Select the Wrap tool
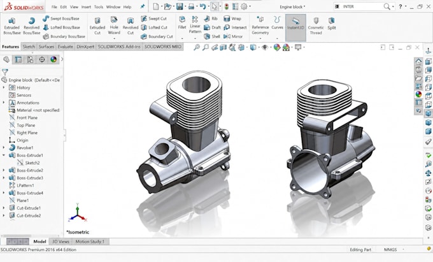The image size is (433, 262). [232, 18]
